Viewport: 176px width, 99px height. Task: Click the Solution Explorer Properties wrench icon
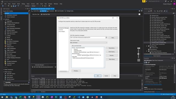pyautogui.click(x=164, y=11)
